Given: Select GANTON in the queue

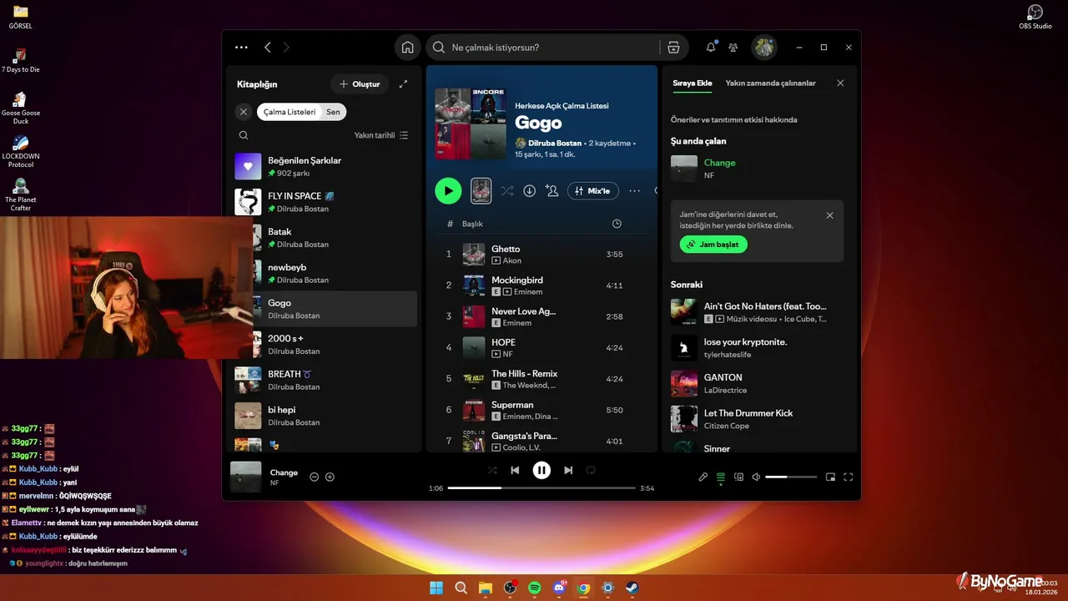Looking at the screenshot, I should [x=759, y=383].
